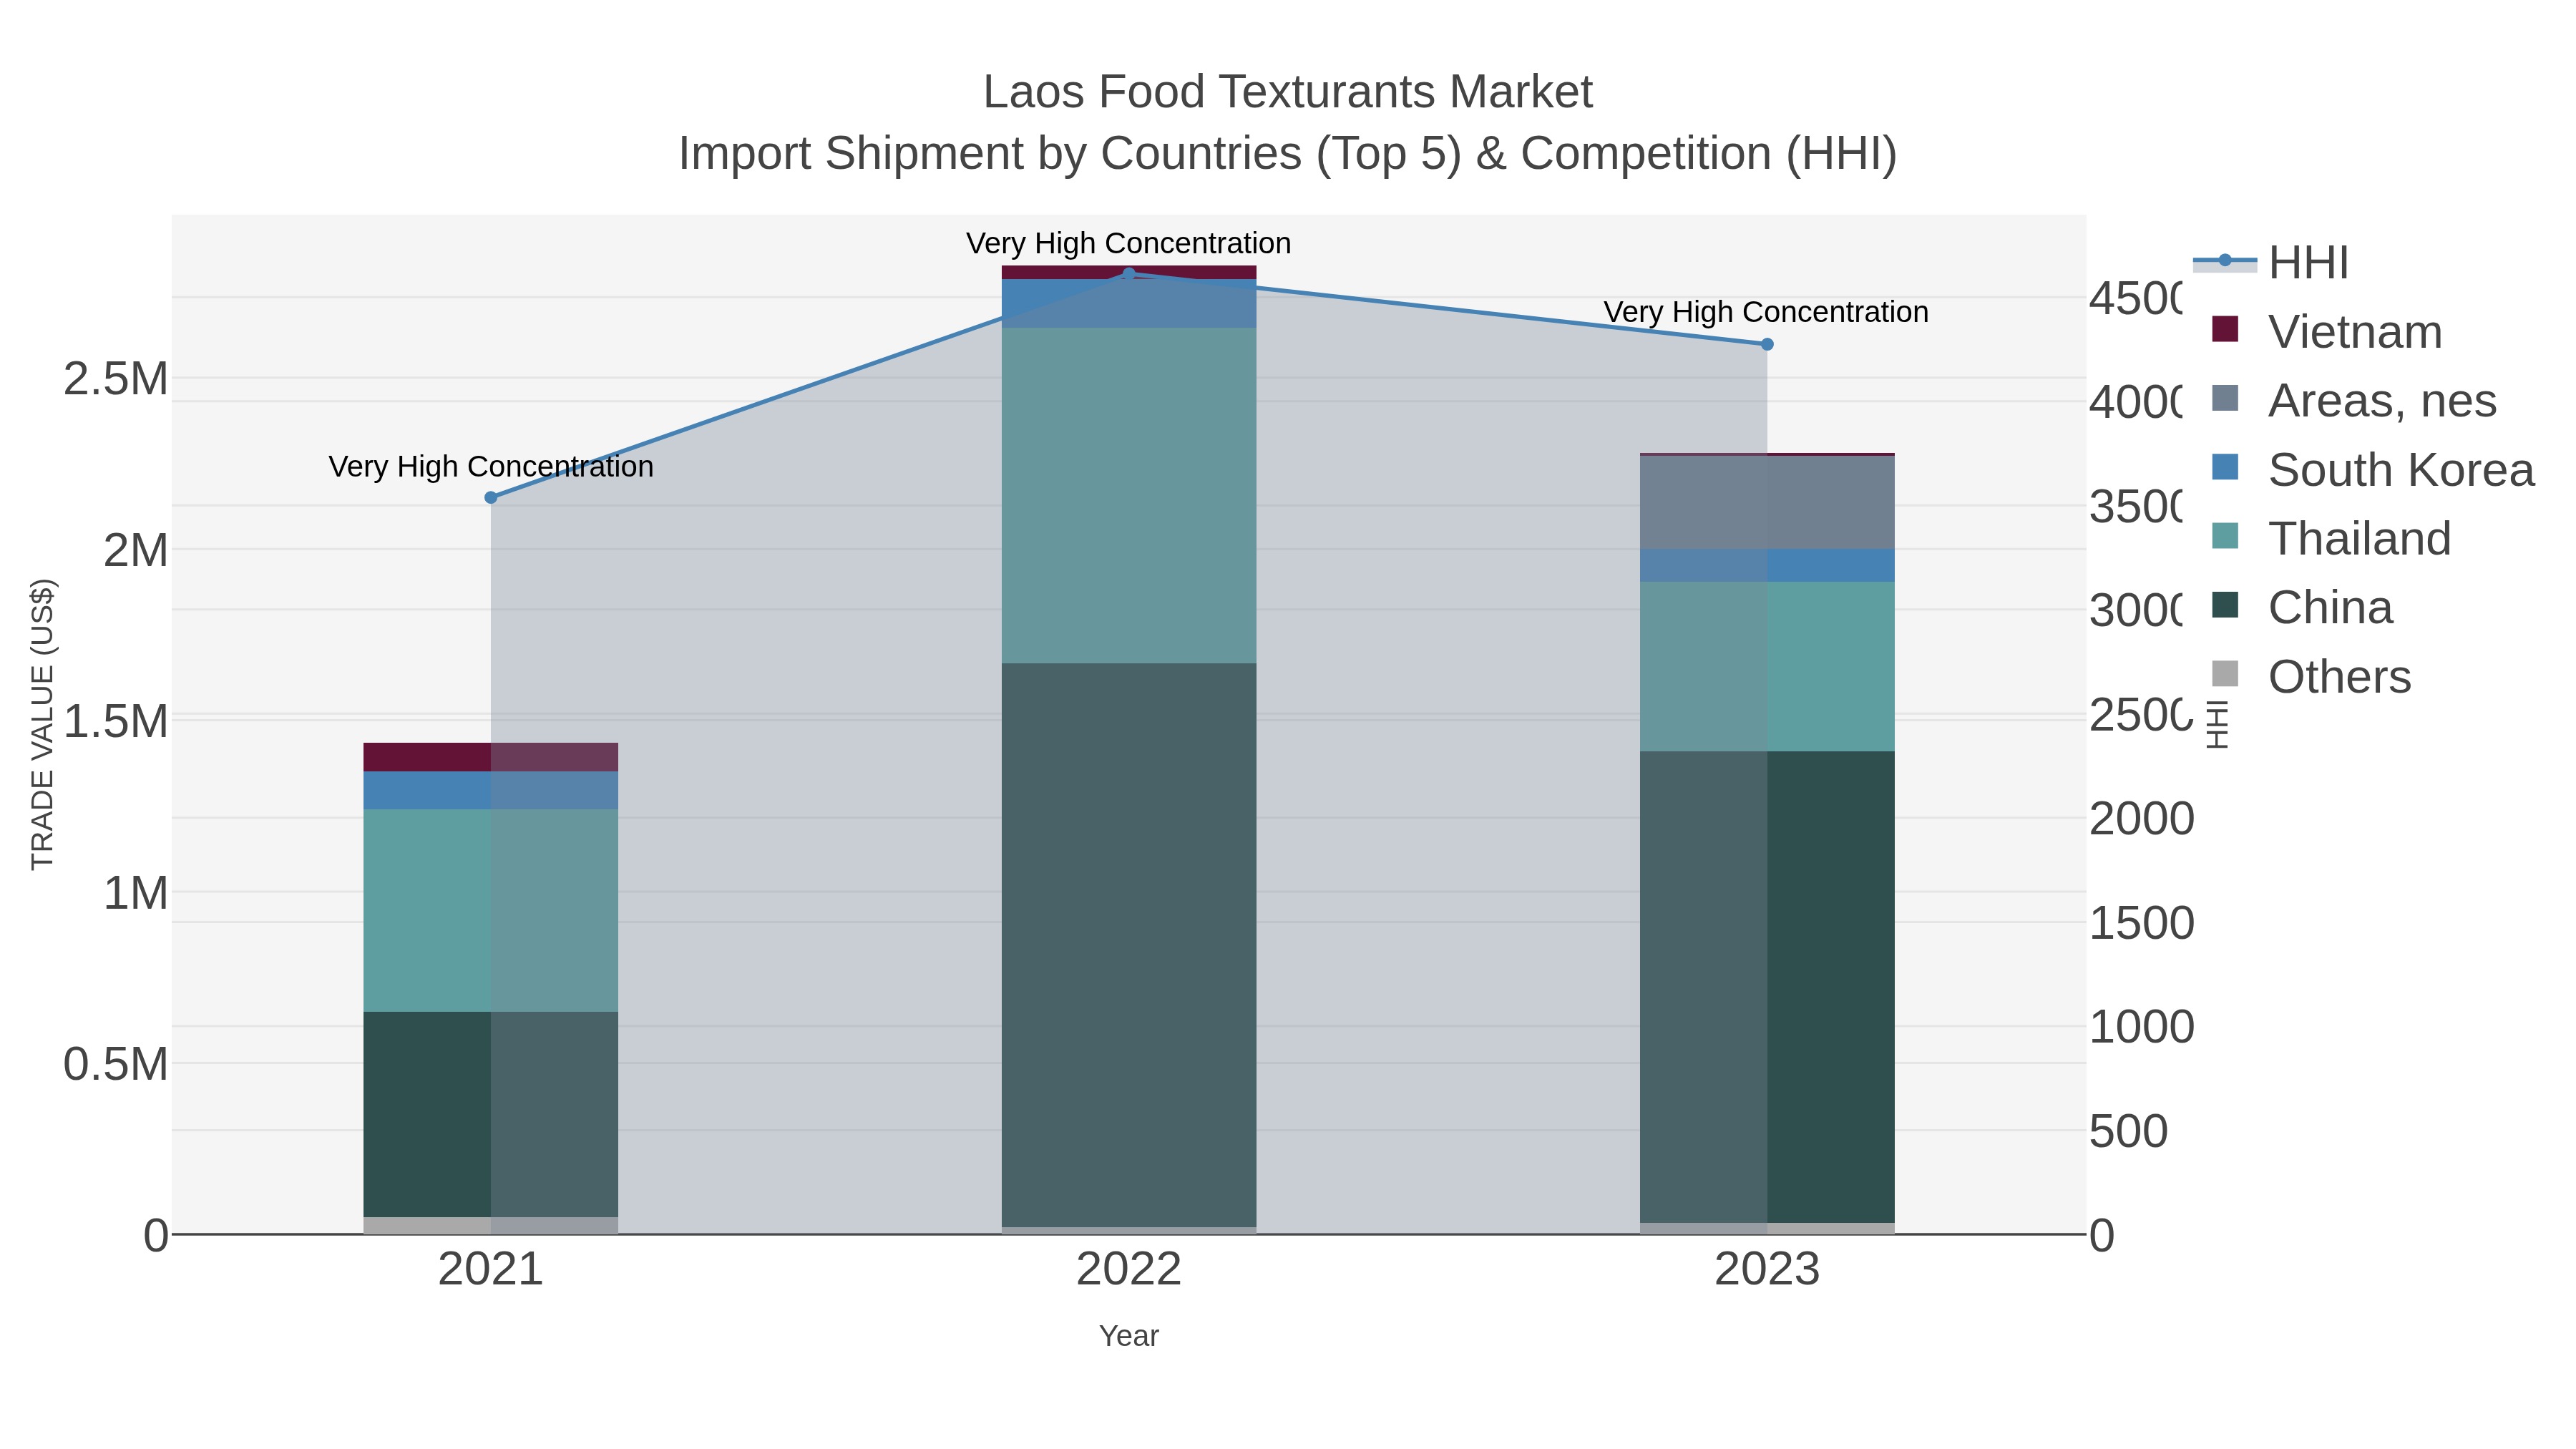Screen dimensions: 2576x1449
Task: Click the Laos Food Texturants Market title
Action: tap(1288, 92)
